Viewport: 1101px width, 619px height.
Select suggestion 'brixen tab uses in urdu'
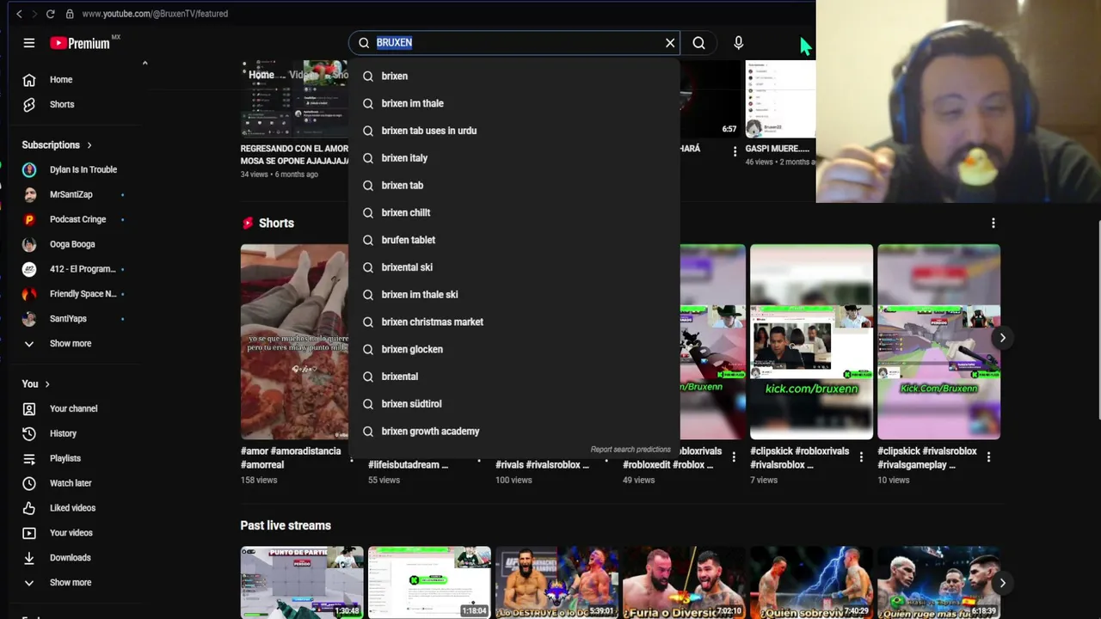(x=514, y=132)
